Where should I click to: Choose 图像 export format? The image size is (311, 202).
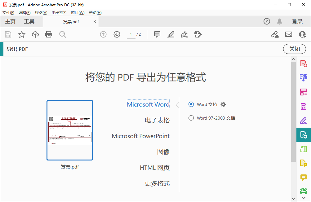[163, 152]
